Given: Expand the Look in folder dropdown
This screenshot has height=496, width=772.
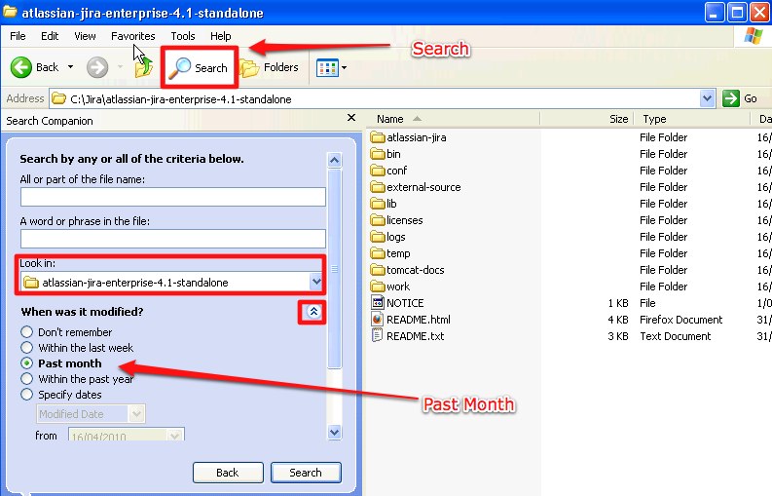Looking at the screenshot, I should pyautogui.click(x=316, y=282).
